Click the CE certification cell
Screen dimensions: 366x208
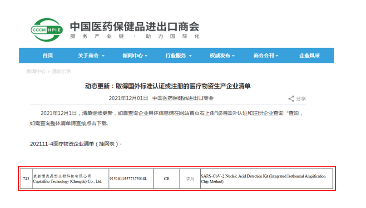(x=167, y=179)
